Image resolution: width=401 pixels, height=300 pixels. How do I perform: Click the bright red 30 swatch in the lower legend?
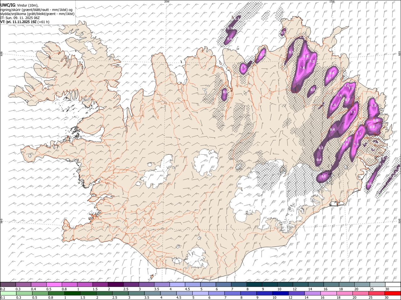[392, 293]
